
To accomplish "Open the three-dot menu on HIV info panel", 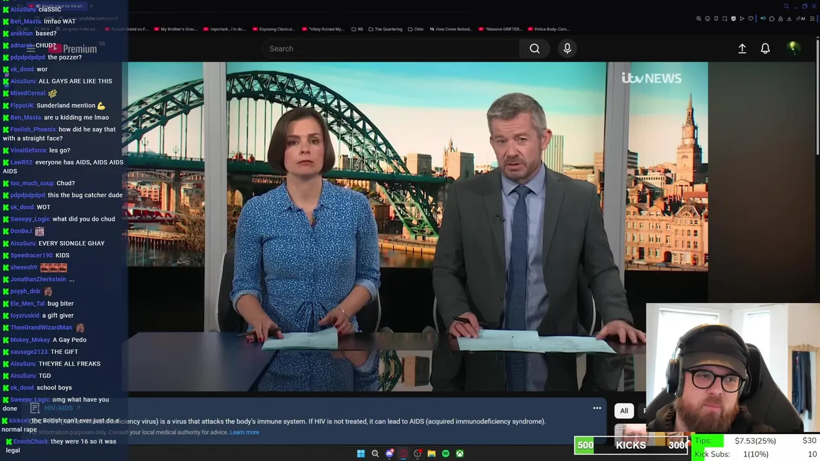I will 597,408.
